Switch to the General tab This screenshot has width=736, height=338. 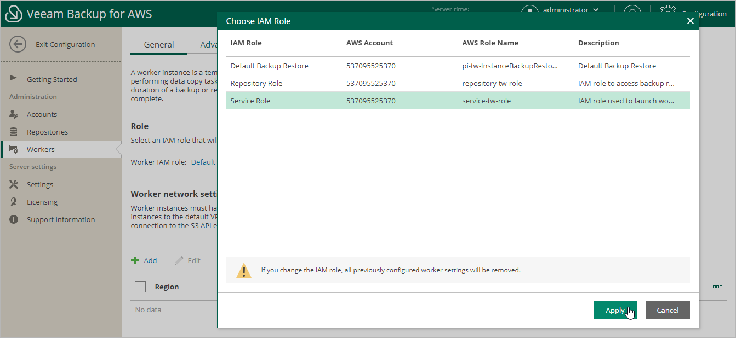point(159,45)
